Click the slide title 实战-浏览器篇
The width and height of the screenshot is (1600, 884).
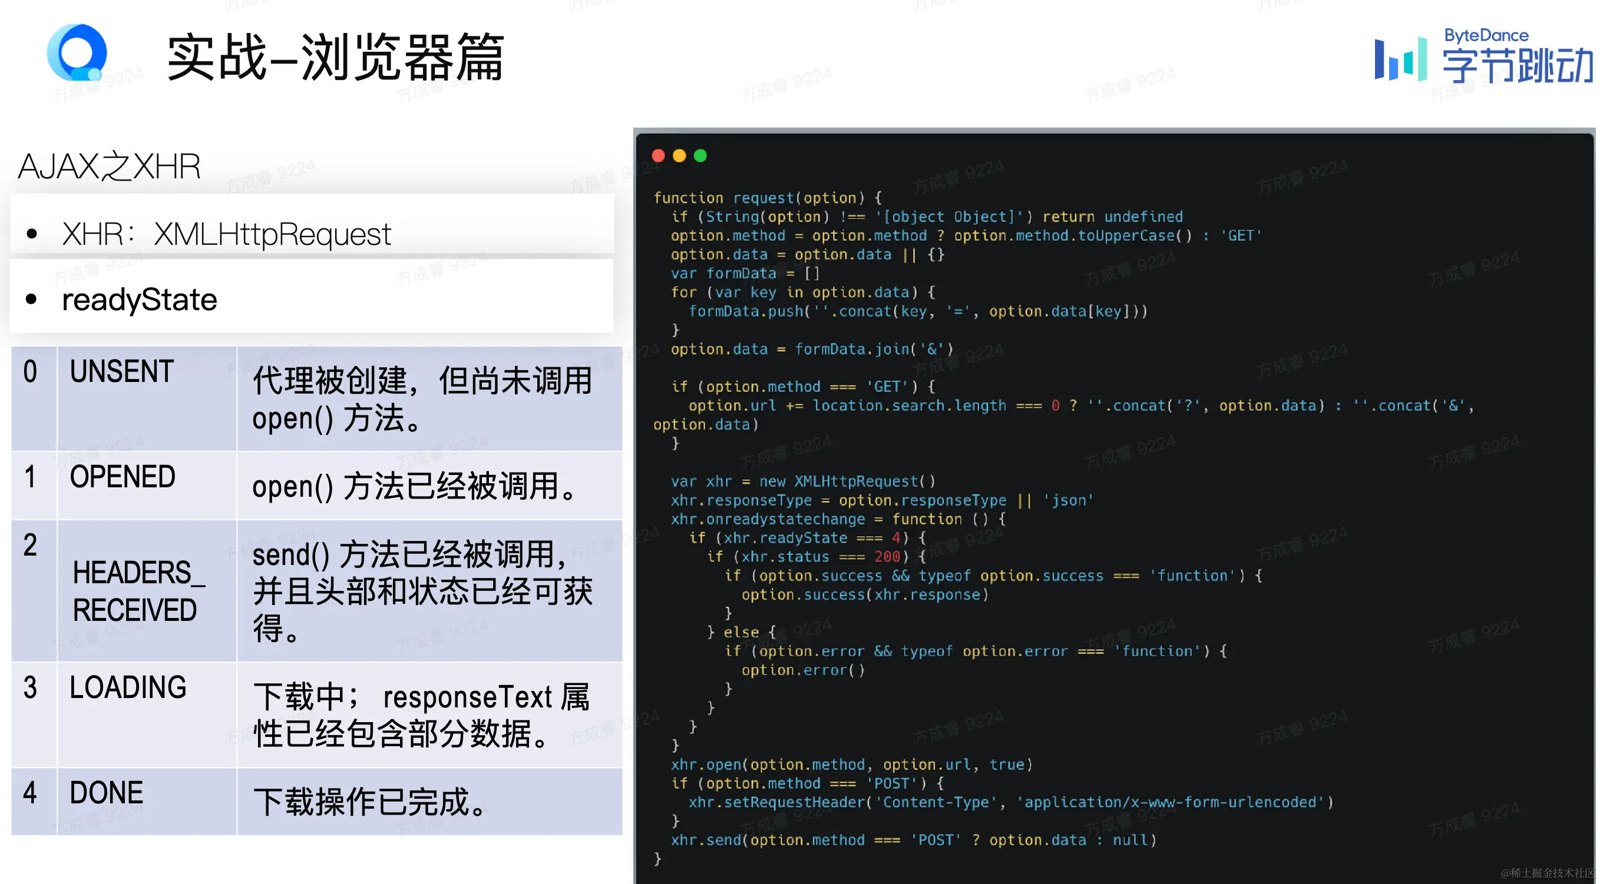coord(335,57)
